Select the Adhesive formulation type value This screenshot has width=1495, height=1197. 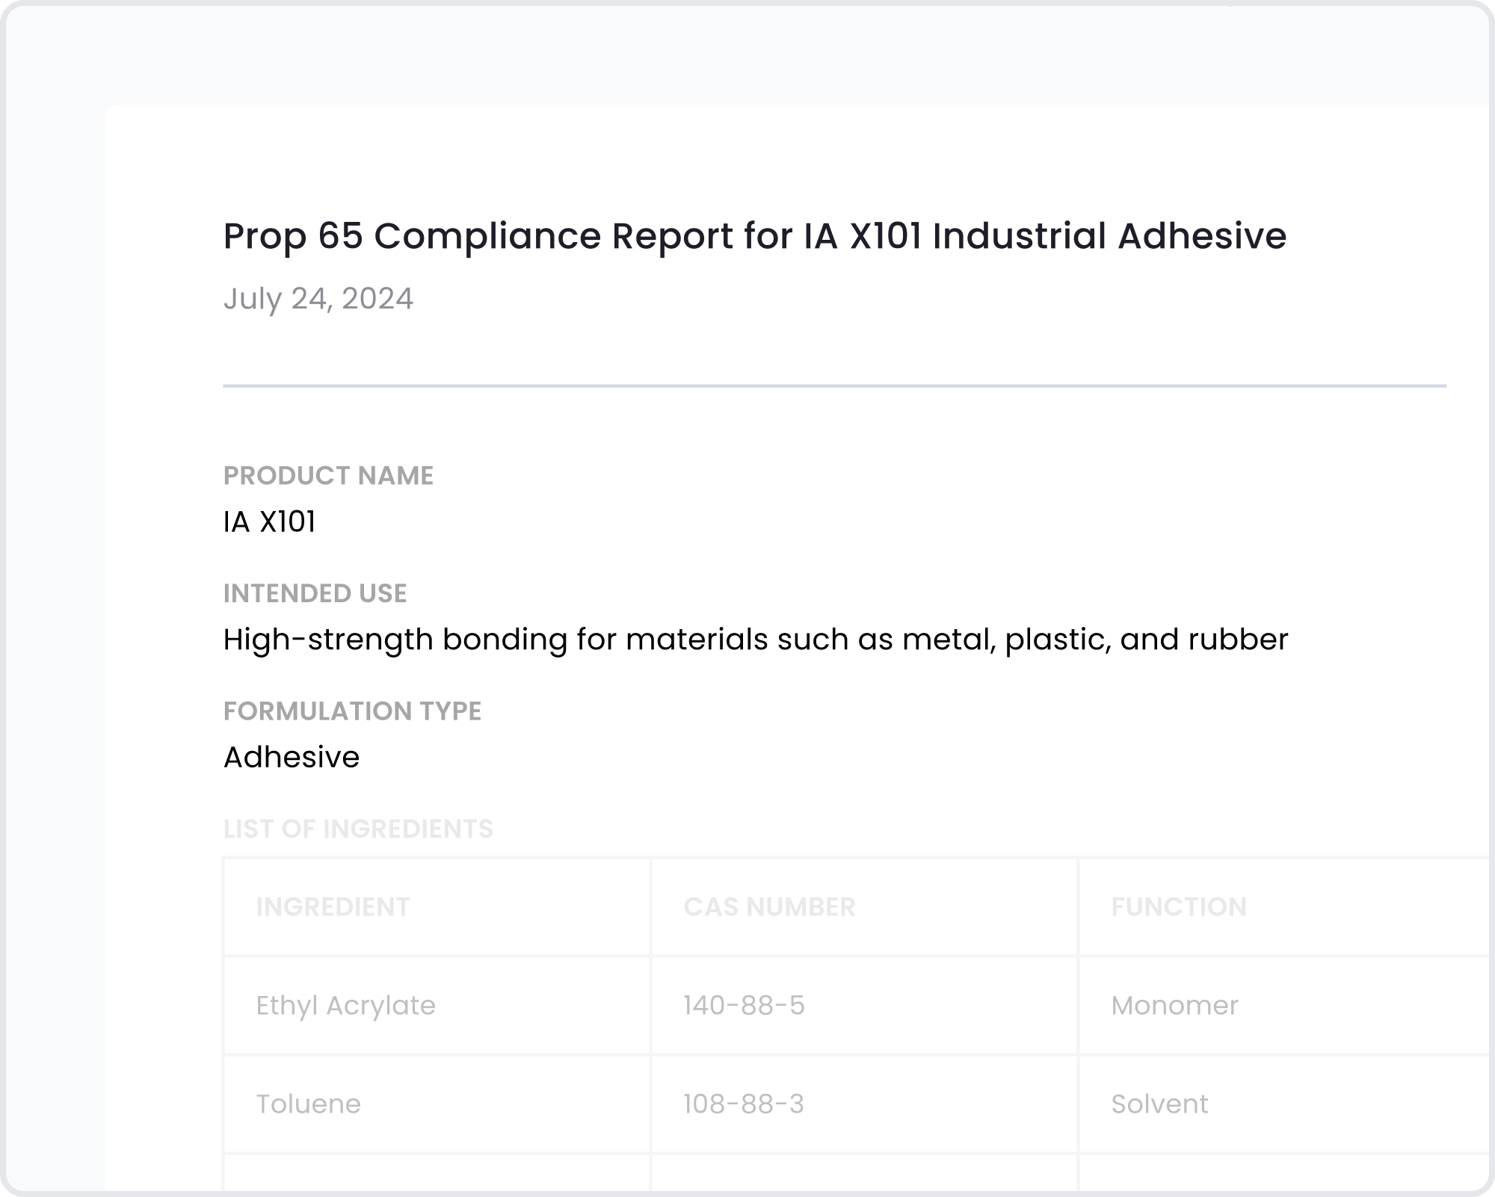pos(292,758)
